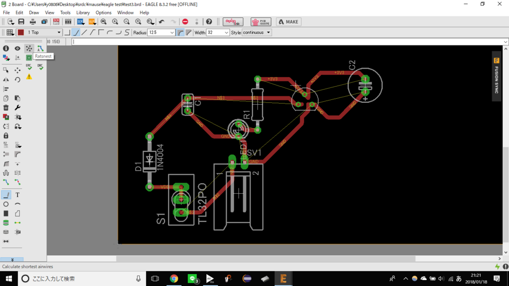The image size is (509, 286).
Task: Open the Grid settings icon
Action: pos(10,32)
